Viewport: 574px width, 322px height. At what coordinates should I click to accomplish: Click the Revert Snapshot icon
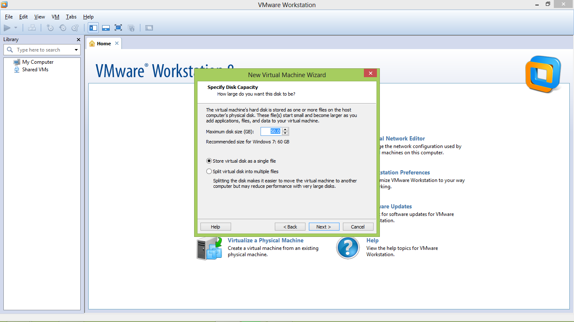[63, 28]
